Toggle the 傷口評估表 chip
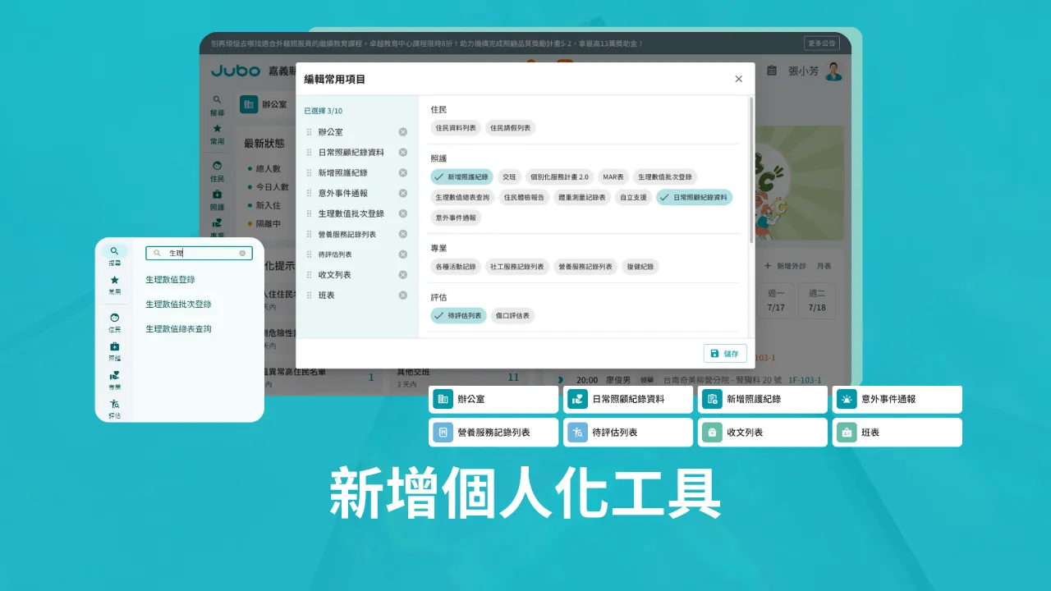 513,315
